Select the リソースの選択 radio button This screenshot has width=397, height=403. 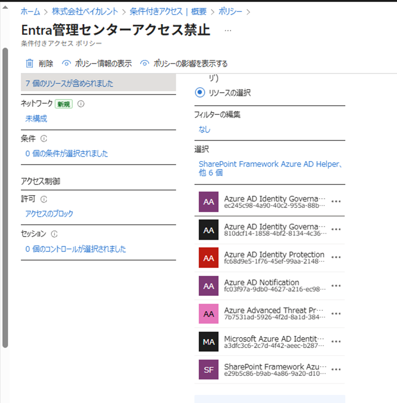[x=200, y=93]
